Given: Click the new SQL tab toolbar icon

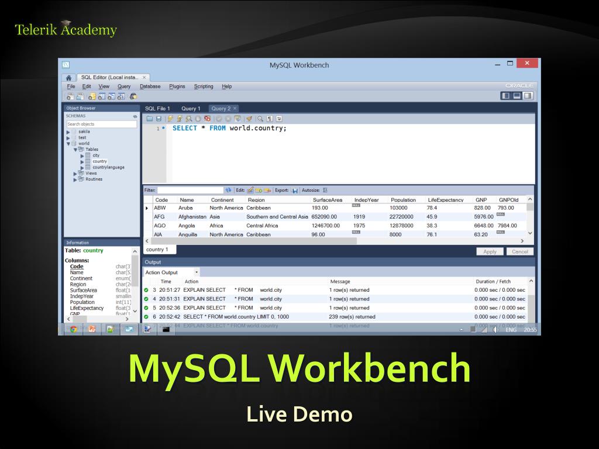Looking at the screenshot, I should [70, 96].
